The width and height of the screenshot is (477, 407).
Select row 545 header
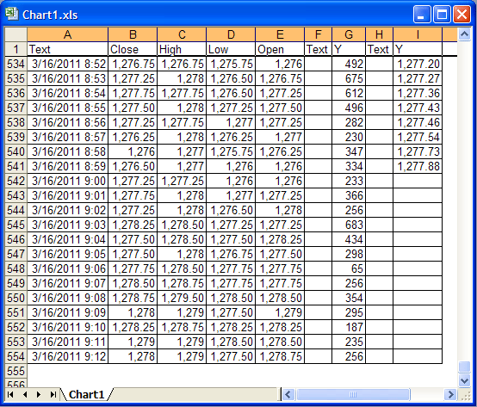15,225
